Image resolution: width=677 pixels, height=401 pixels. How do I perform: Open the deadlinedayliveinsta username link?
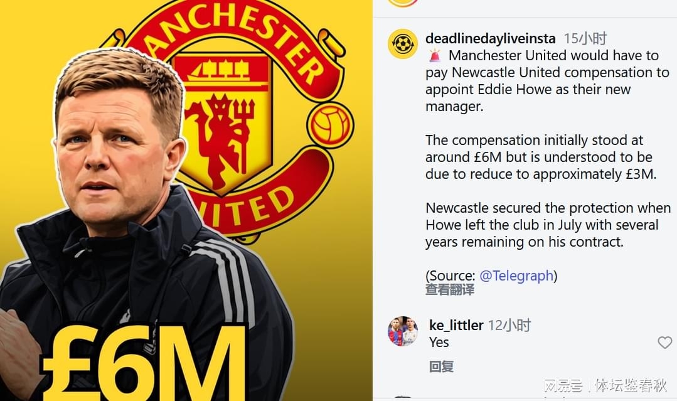point(490,38)
